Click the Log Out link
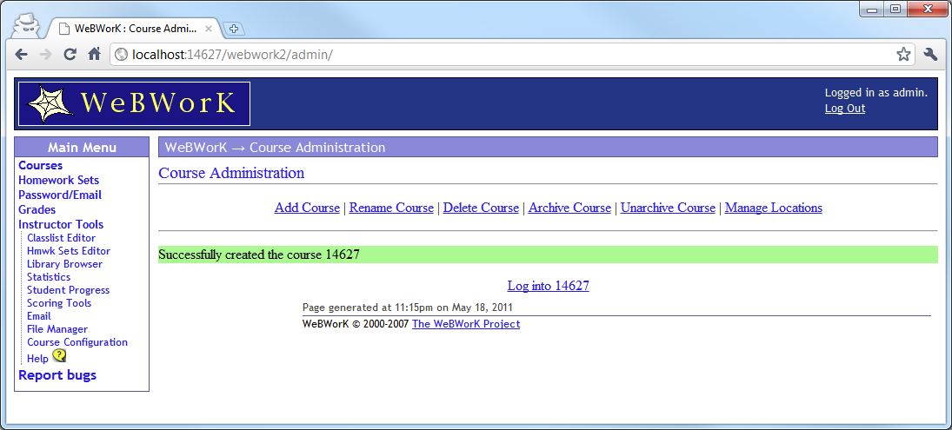Image resolution: width=952 pixels, height=430 pixels. coord(844,109)
